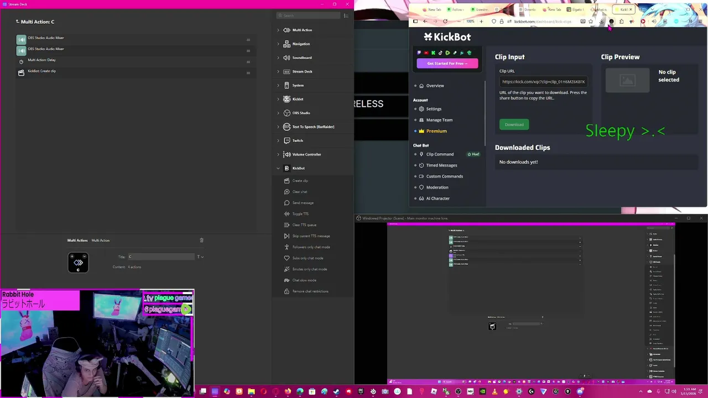Zoom in with browser plus button
The image size is (708, 398).
pos(481,21)
